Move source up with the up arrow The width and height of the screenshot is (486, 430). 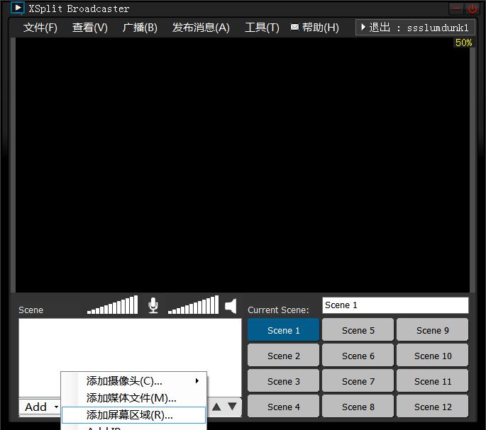click(x=216, y=407)
